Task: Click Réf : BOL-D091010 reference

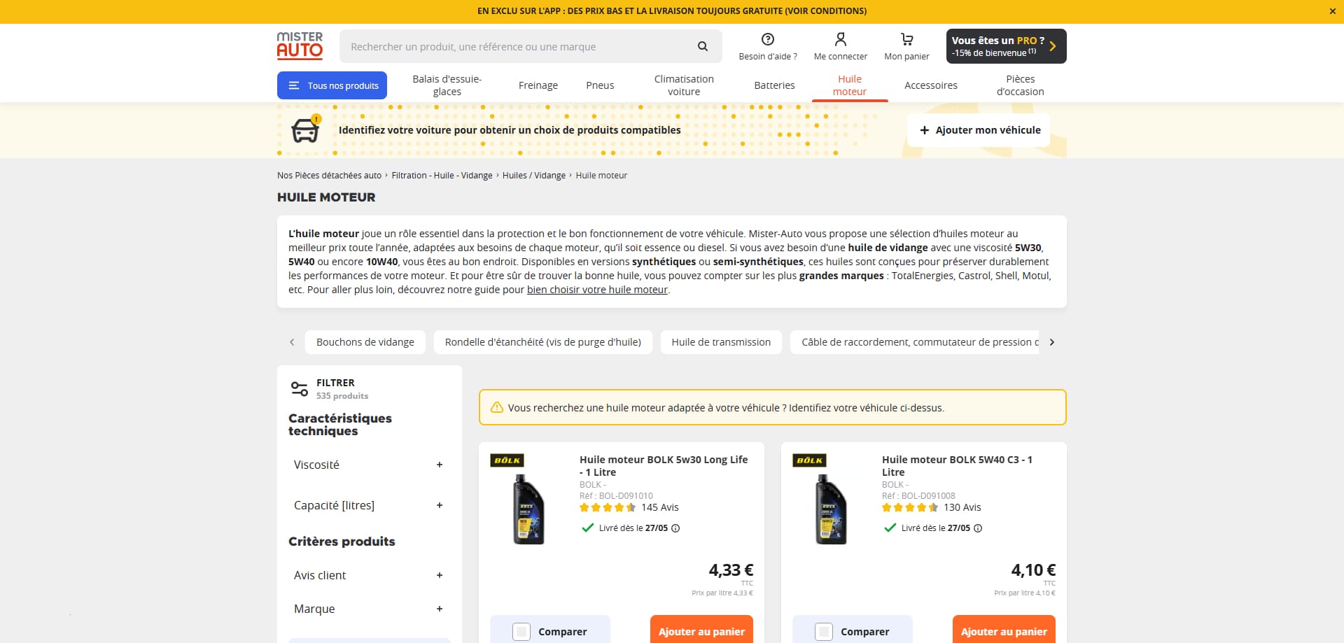Action: tap(616, 496)
